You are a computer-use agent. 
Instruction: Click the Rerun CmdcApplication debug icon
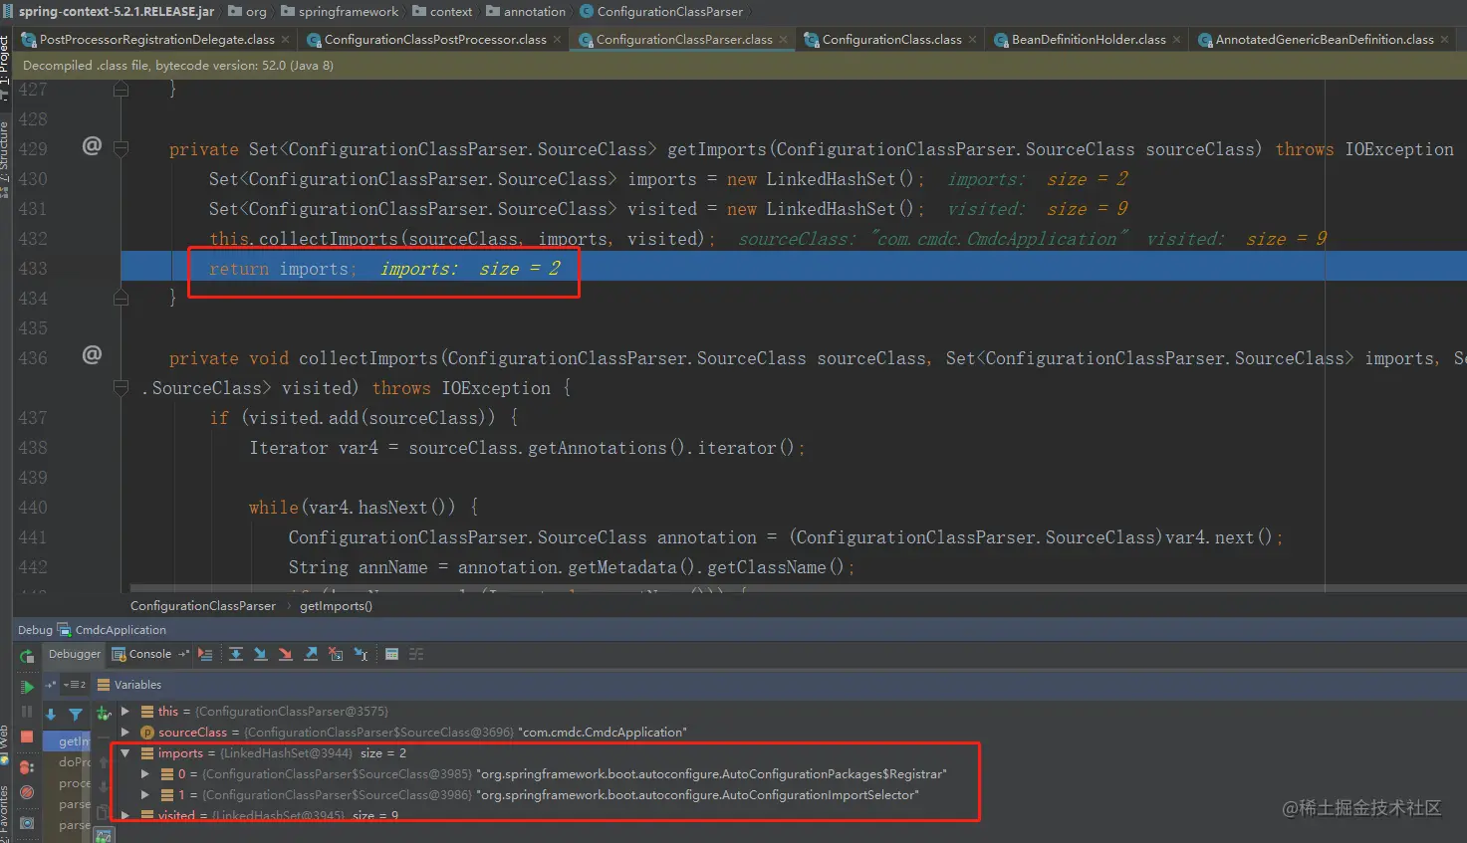(x=27, y=656)
